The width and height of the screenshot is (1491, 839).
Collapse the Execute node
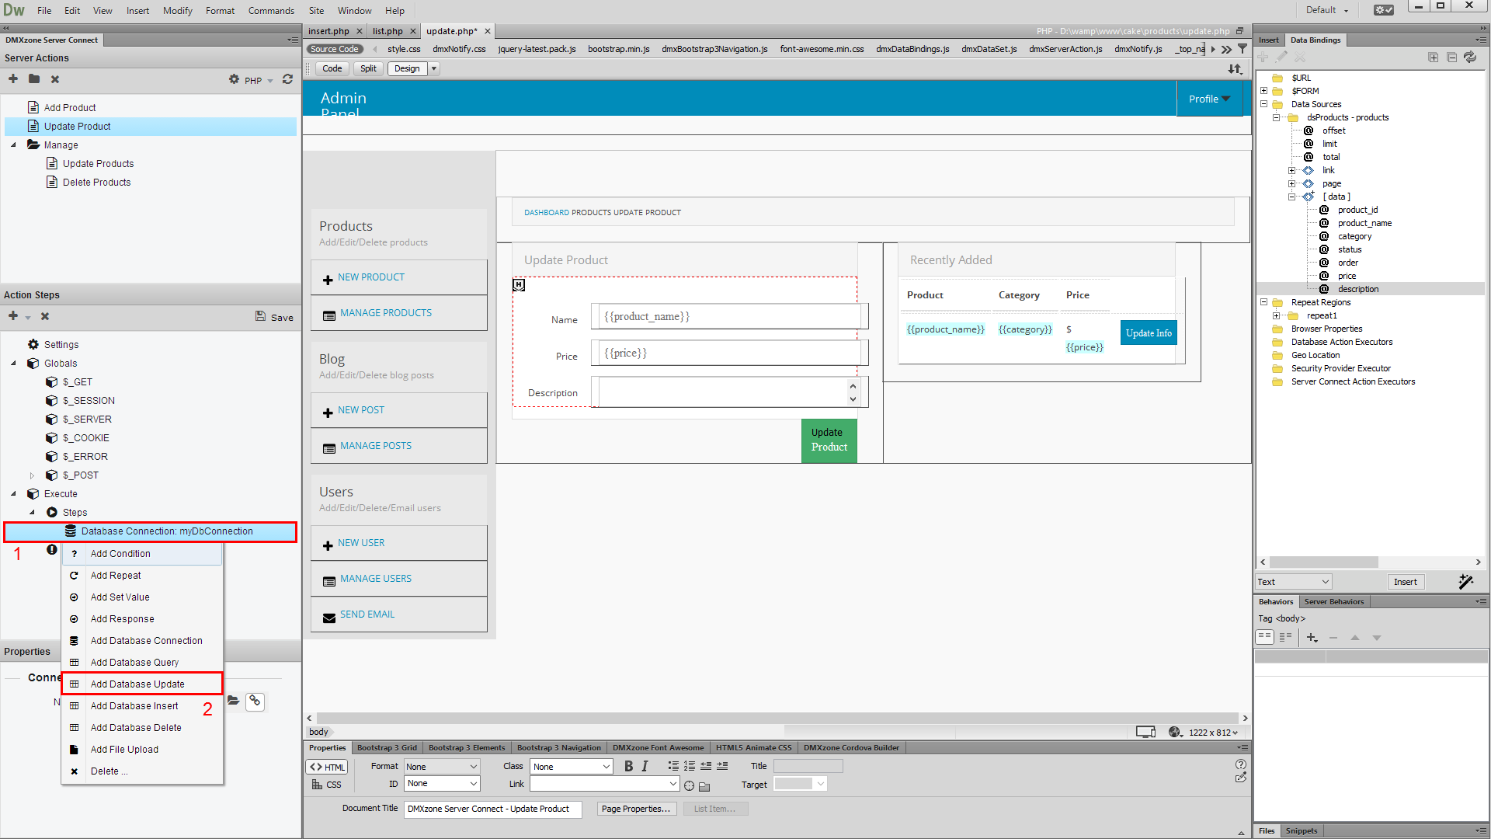click(x=13, y=494)
